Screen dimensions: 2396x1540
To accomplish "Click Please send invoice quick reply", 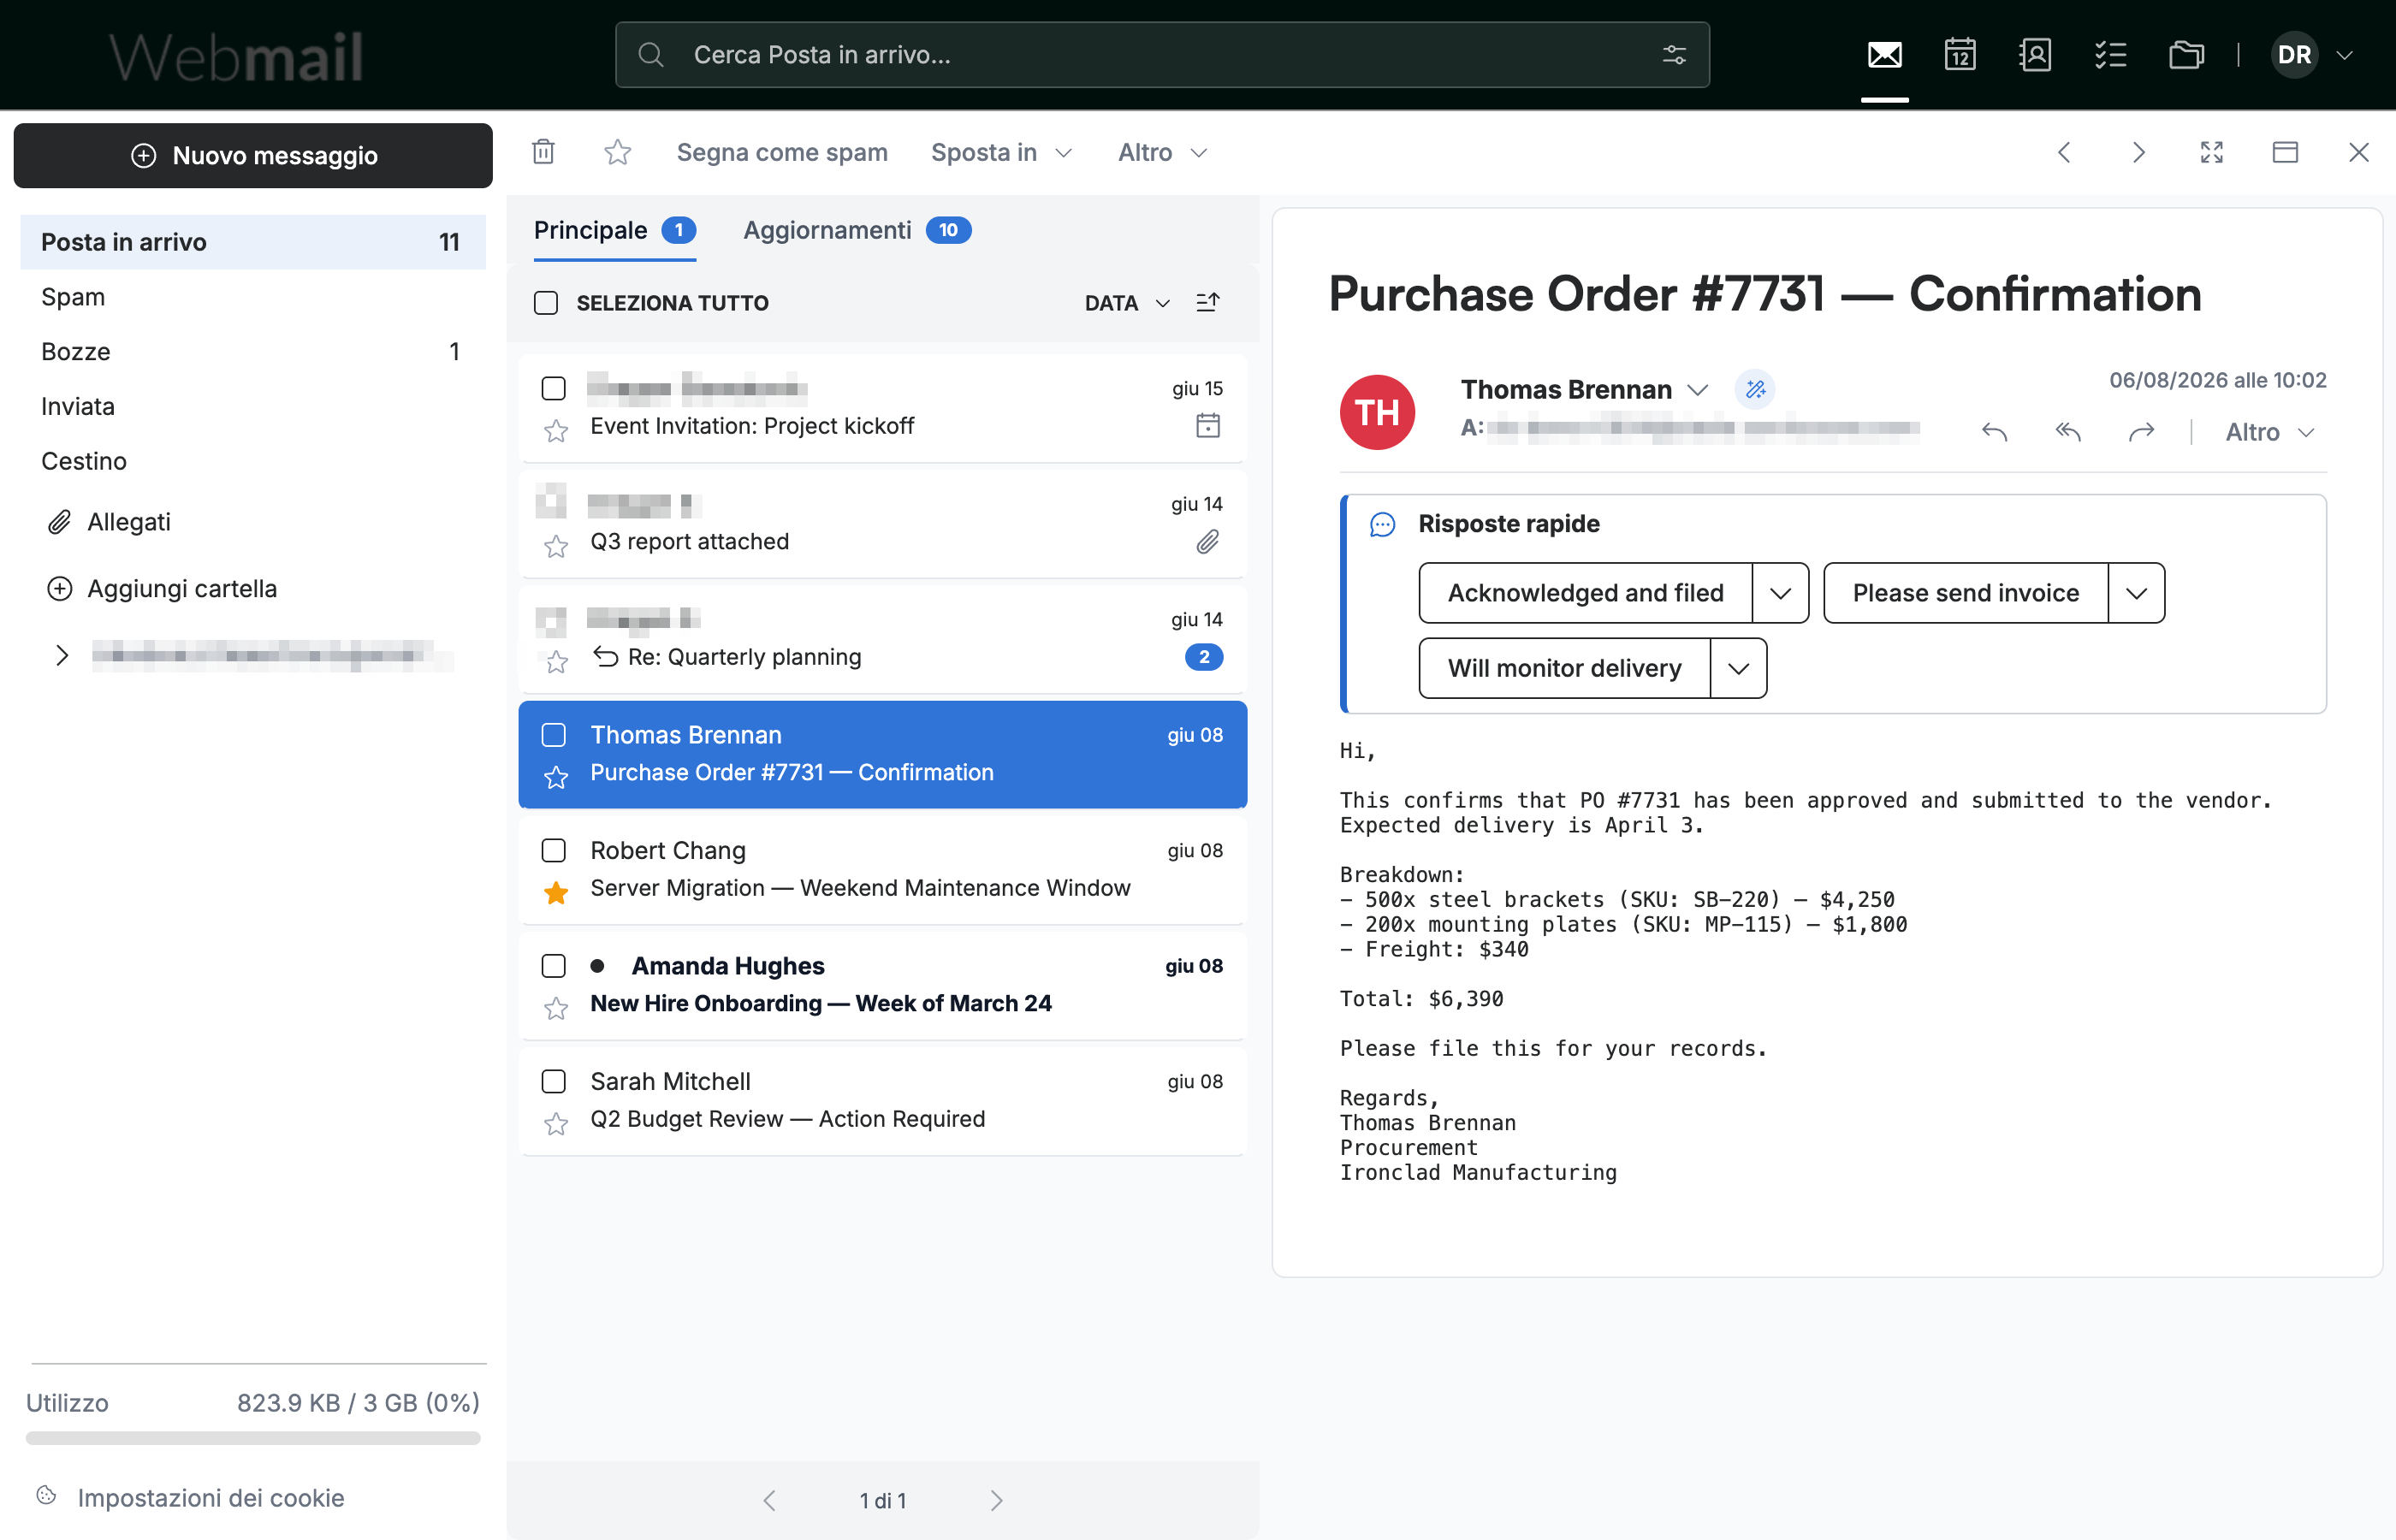I will [x=1965, y=593].
